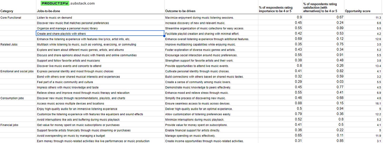
Task: Click the 'Emotional and social jobs' category cell
Action: [x=18, y=71]
